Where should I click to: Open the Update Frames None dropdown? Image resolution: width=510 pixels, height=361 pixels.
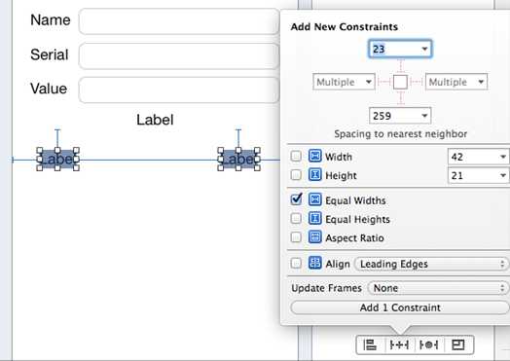[438, 288]
